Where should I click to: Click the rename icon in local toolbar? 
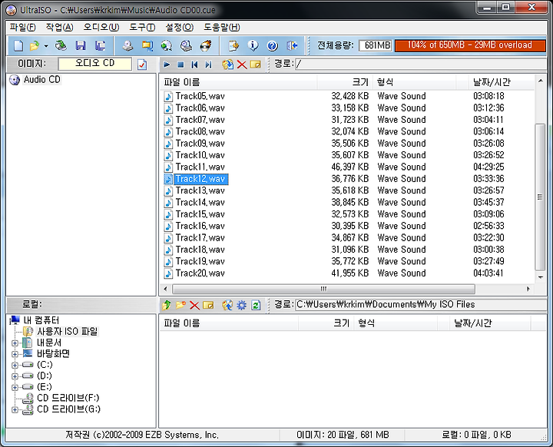208,305
